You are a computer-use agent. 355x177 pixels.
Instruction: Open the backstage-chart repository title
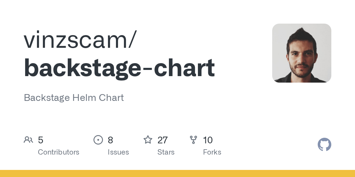[x=119, y=68]
